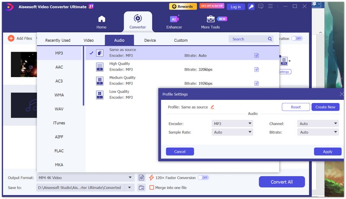Open the Sample Rate dropdown

tap(232, 132)
